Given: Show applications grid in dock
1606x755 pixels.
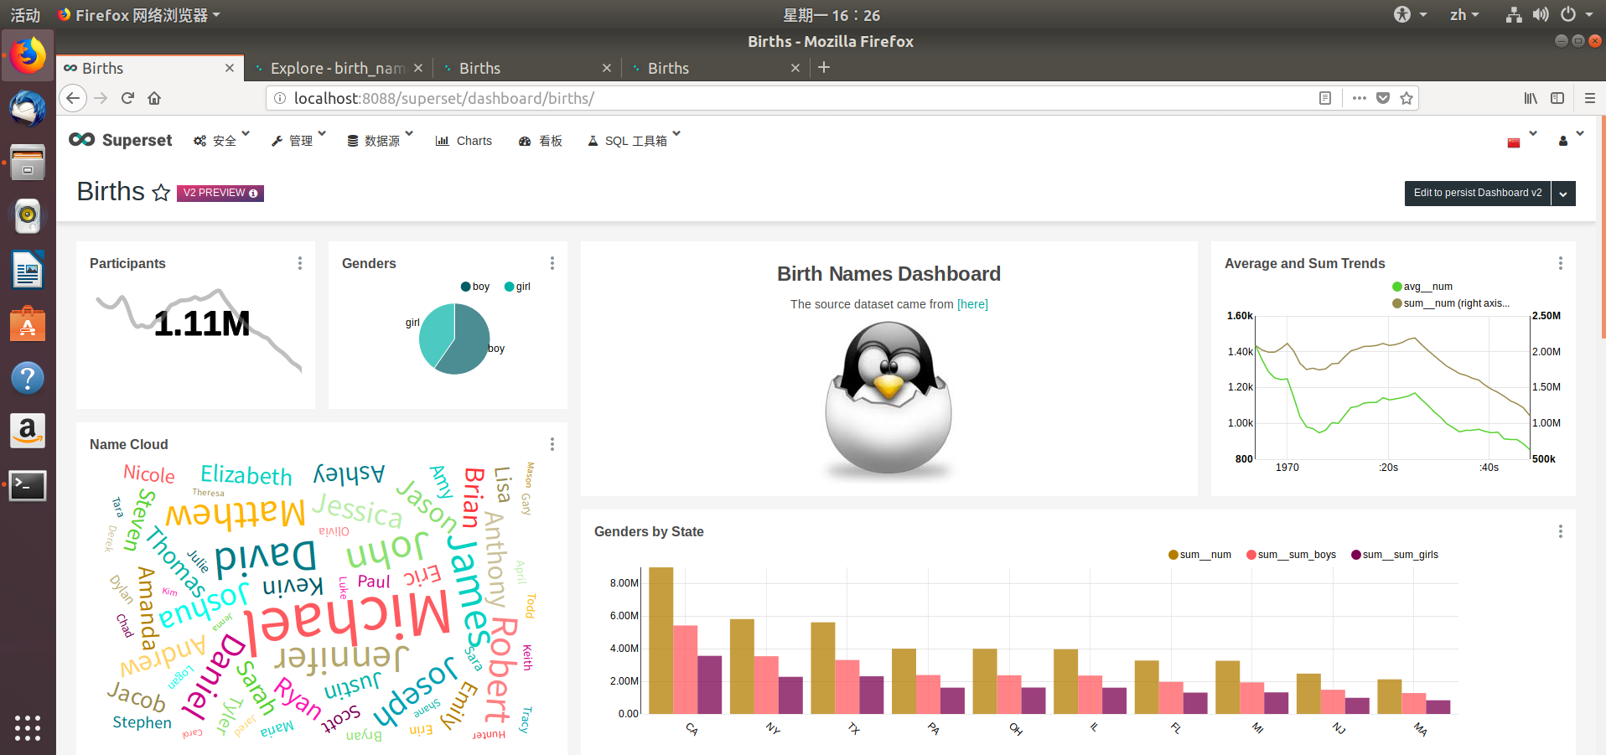Looking at the screenshot, I should click(x=28, y=727).
